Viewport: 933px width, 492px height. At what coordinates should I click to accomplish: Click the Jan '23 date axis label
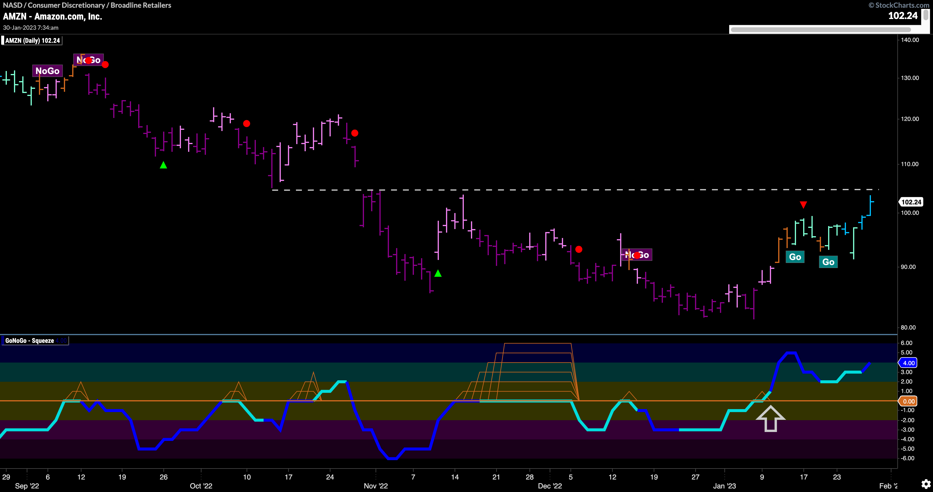[x=724, y=486]
